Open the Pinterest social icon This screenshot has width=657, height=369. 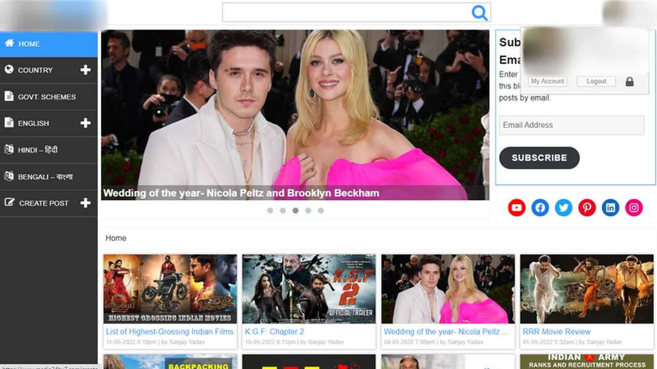[x=587, y=207]
